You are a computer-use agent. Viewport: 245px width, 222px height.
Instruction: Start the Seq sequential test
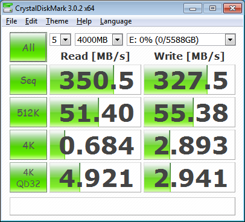pyautogui.click(x=28, y=80)
